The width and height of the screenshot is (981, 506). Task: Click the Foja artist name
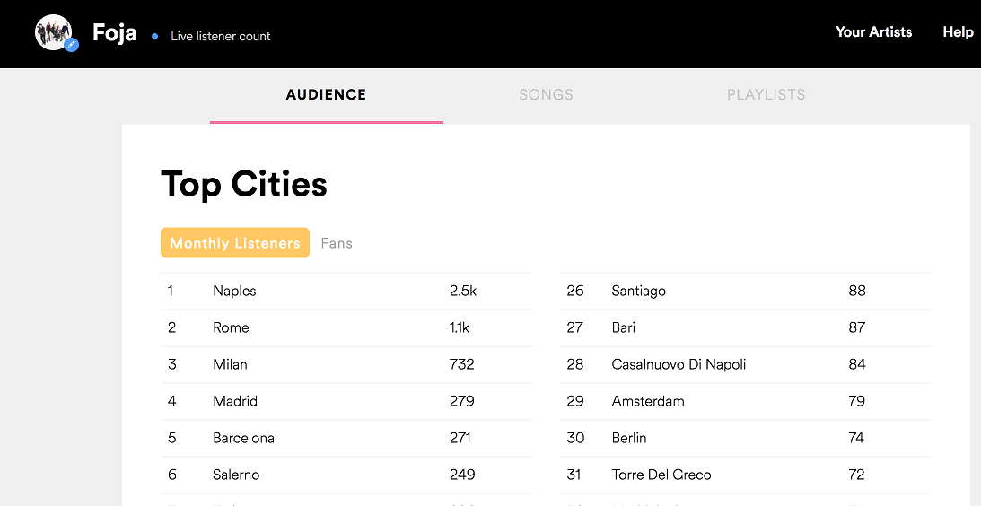[x=115, y=34]
